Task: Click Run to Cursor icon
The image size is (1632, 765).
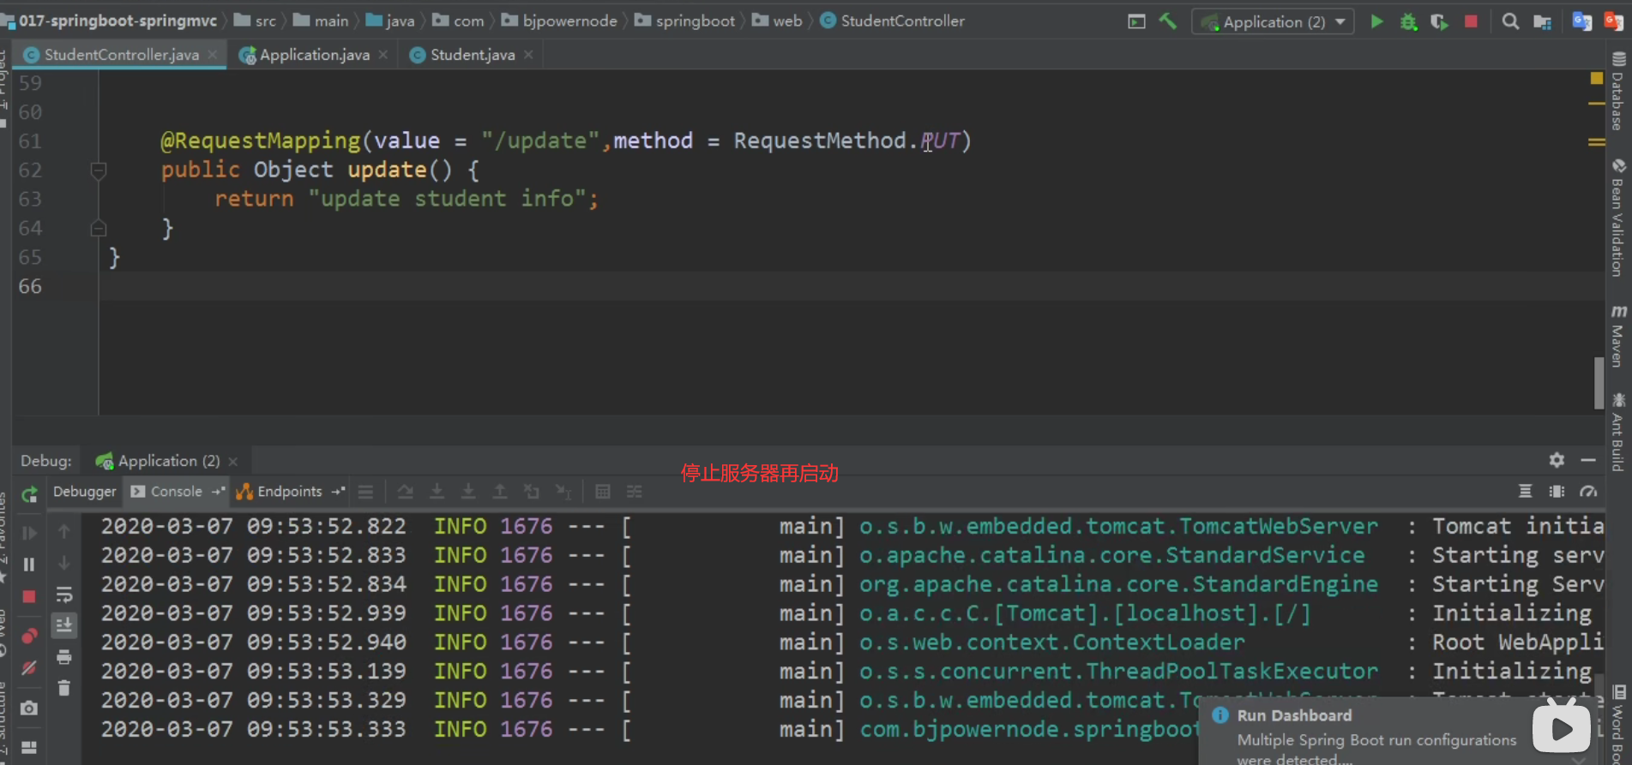Action: [563, 492]
